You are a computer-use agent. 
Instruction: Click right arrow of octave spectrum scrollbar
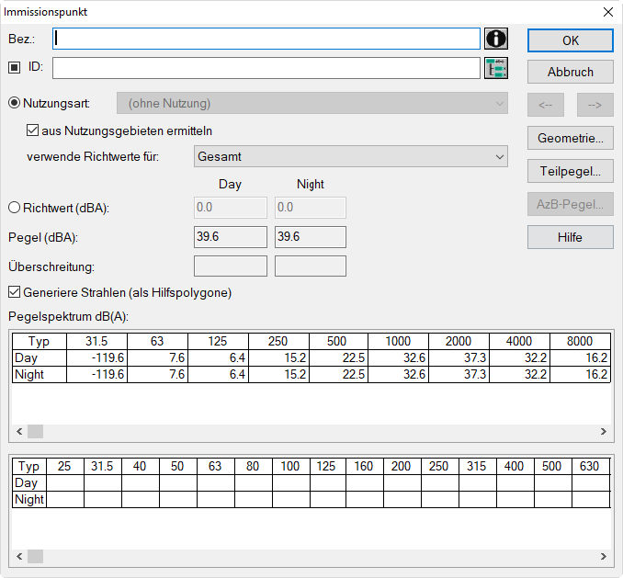point(604,431)
